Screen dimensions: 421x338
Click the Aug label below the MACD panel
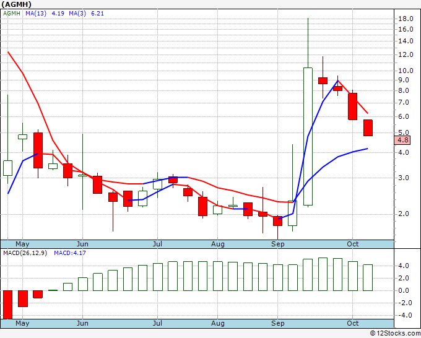pyautogui.click(x=217, y=323)
